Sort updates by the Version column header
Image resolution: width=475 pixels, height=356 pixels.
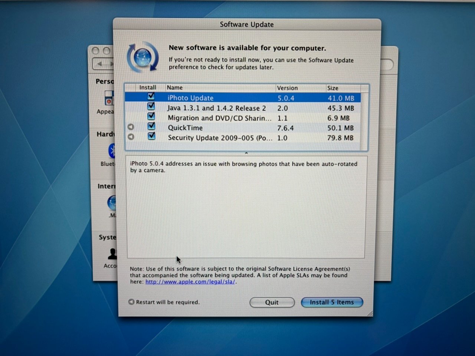[300, 88]
